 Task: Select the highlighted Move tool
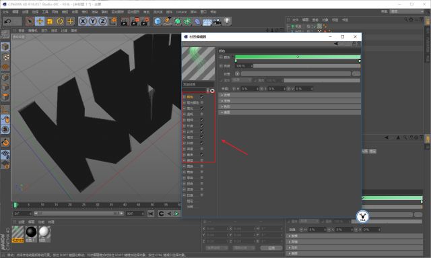(x=40, y=21)
